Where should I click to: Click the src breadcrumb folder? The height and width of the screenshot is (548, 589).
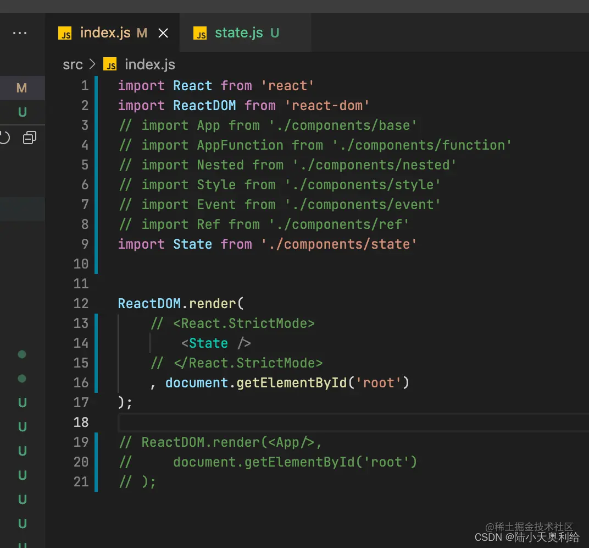coord(73,65)
